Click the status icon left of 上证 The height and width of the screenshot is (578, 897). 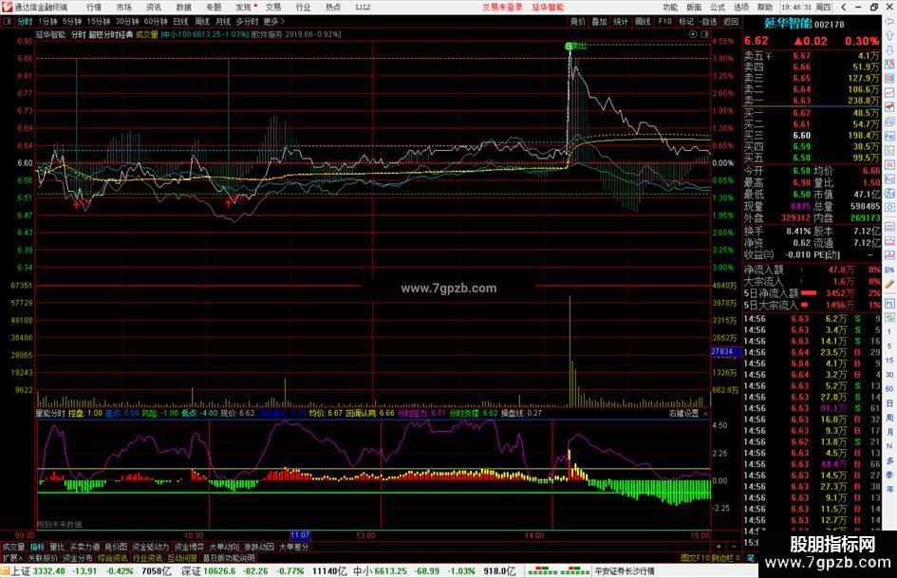(5, 570)
